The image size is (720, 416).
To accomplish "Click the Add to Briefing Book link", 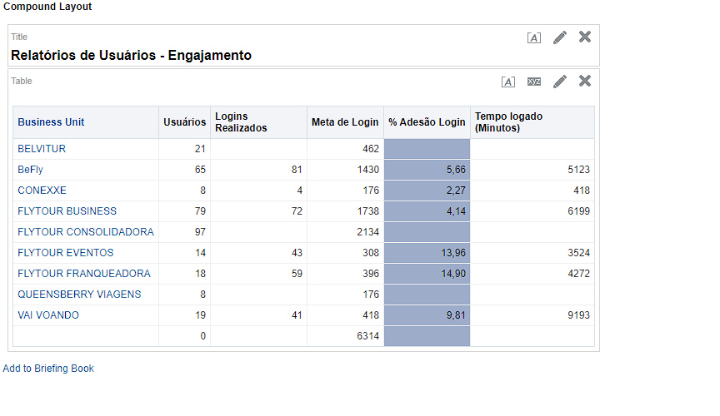I will point(48,369).
